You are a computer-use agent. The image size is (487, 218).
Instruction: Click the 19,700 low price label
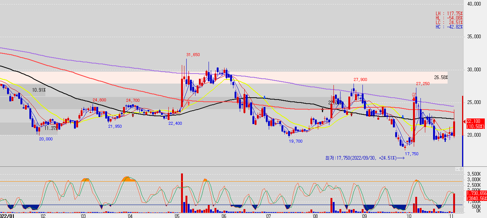(296, 141)
